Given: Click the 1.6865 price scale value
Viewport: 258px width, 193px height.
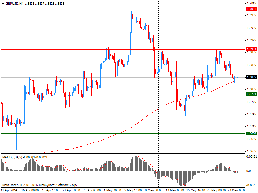Looking at the screenshot, I should 252,65.
